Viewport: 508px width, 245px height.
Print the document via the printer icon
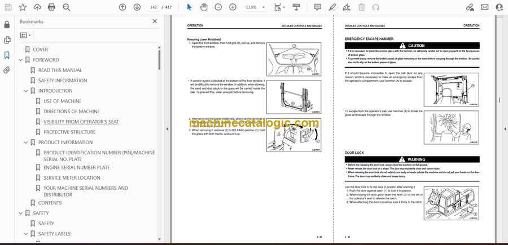[51, 7]
